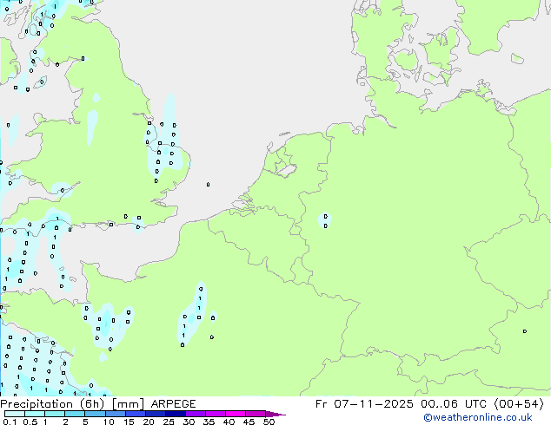Image resolution: width=551 pixels, height=425 pixels.
Task: Click the 10–15 mm blue legend swatch
Action: (115, 414)
